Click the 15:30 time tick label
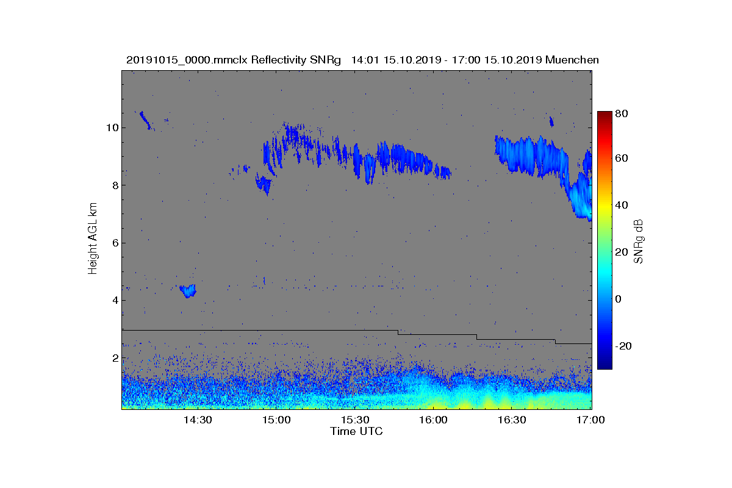732x488 pixels. [x=355, y=420]
